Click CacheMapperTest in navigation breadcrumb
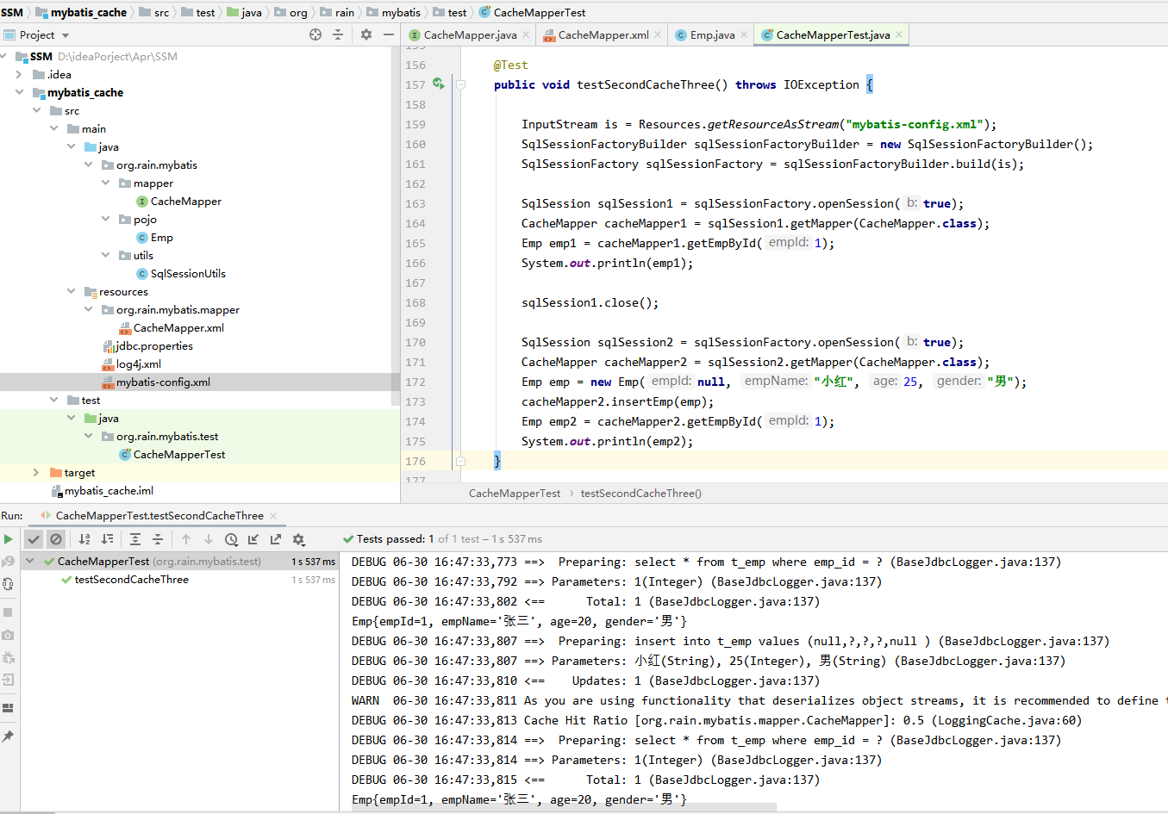Screen dimensions: 1168x814 coord(540,12)
